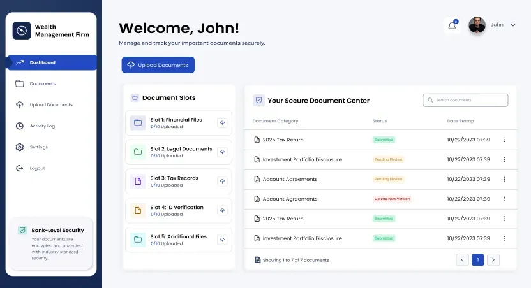Go to previous page arrow in pagination
Image resolution: width=531 pixels, height=288 pixels.
462,259
